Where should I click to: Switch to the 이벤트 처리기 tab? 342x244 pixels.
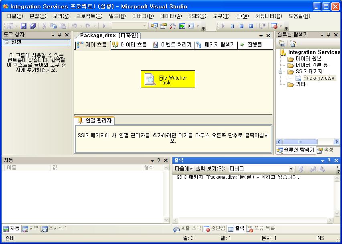(172, 45)
